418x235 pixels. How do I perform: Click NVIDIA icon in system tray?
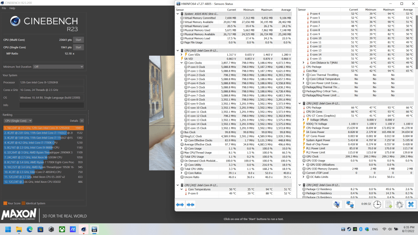click(x=355, y=229)
